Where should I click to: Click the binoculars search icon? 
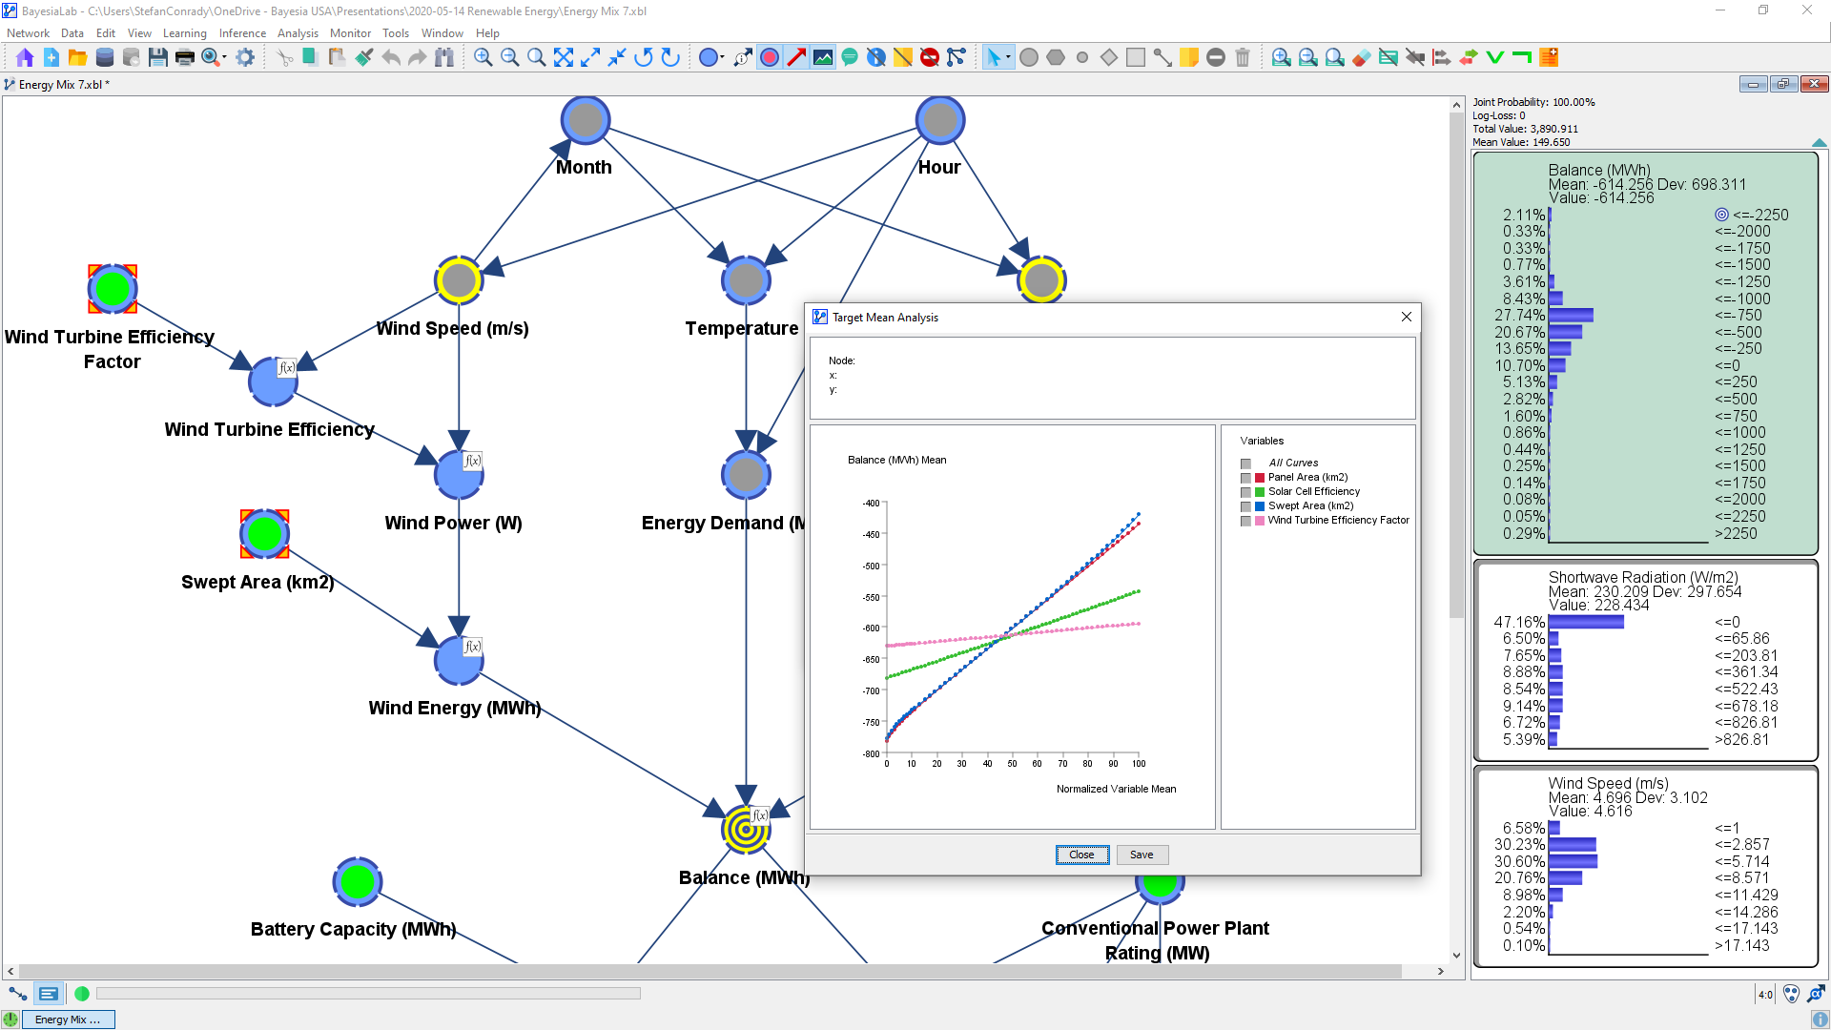[444, 58]
